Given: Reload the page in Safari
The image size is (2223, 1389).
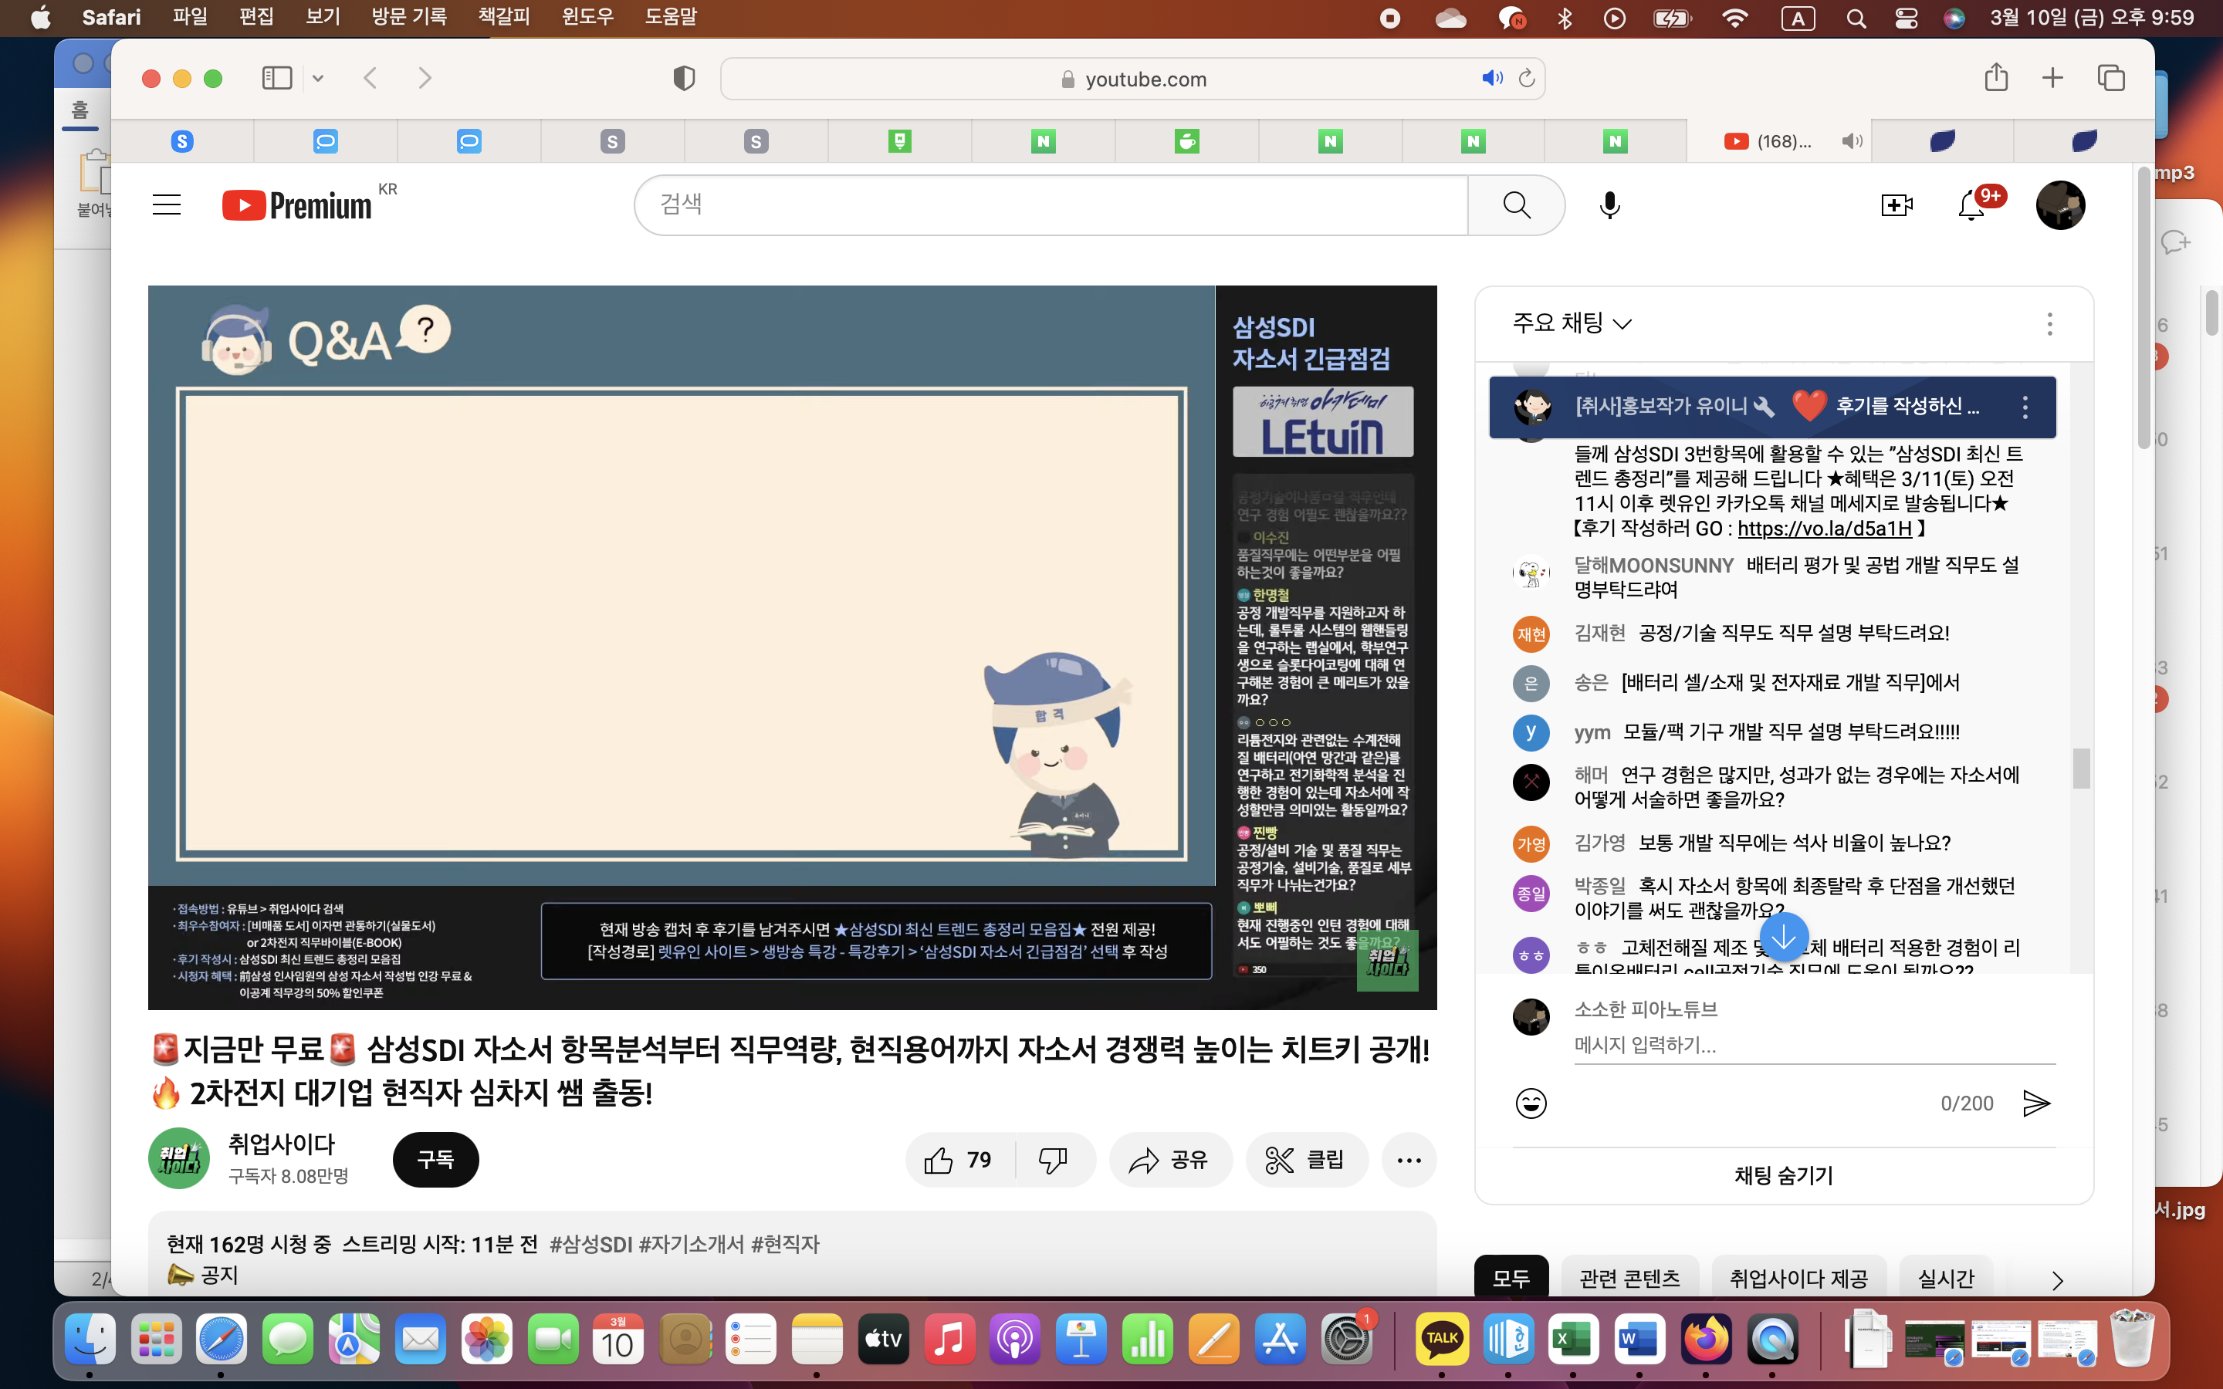Looking at the screenshot, I should [1527, 78].
